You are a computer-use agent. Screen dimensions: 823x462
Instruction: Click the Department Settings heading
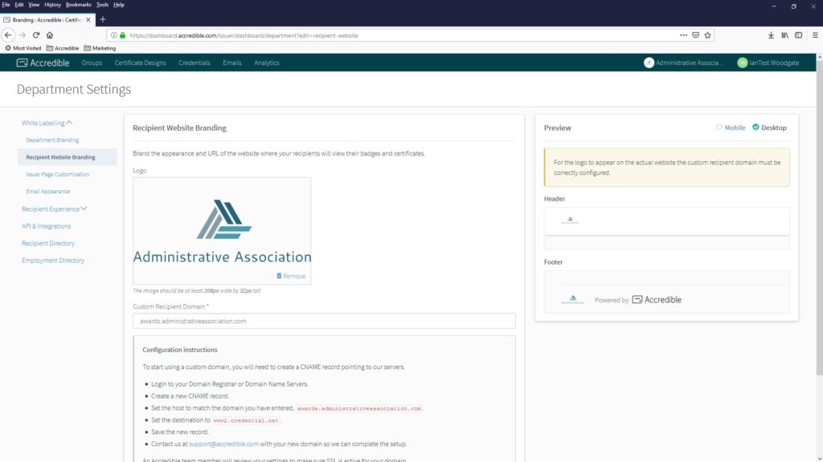pos(74,89)
